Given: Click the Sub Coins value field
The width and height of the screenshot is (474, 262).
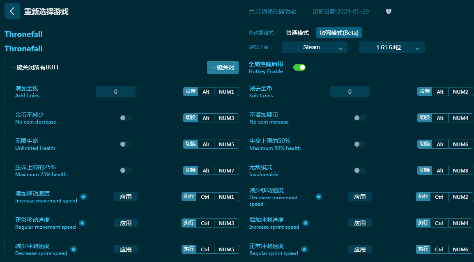Looking at the screenshot, I should pyautogui.click(x=350, y=92).
